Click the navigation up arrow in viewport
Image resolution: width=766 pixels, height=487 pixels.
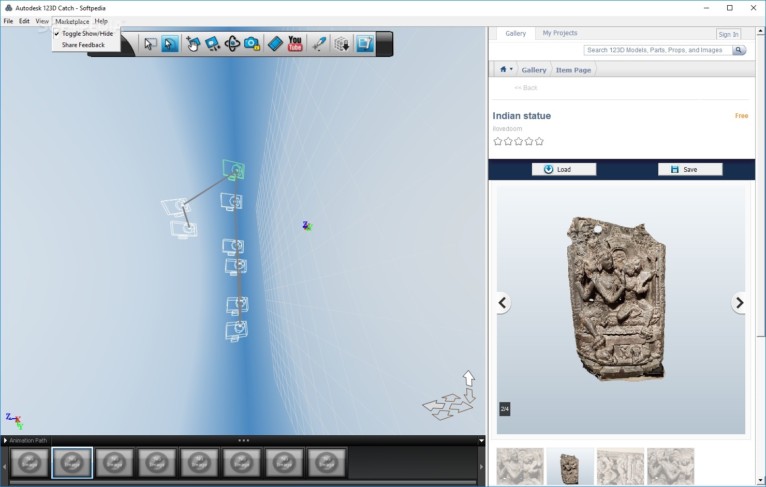[x=468, y=378]
